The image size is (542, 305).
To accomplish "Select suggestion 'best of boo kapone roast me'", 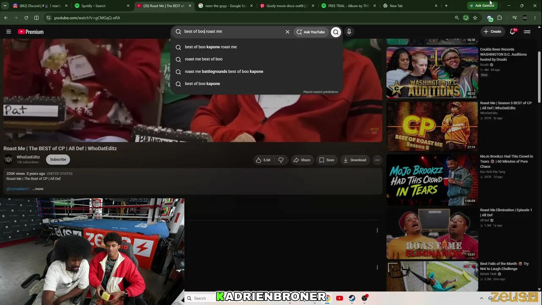I will click(x=257, y=47).
